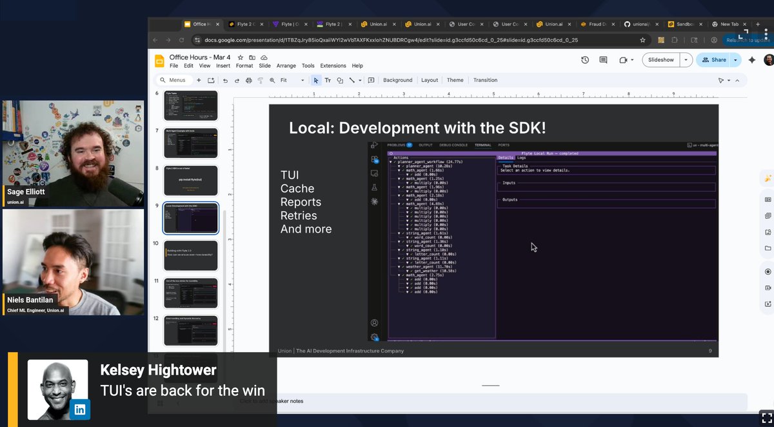Image resolution: width=774 pixels, height=427 pixels.
Task: Star the Office Hours - Mar 4 presentation
Action: click(241, 57)
